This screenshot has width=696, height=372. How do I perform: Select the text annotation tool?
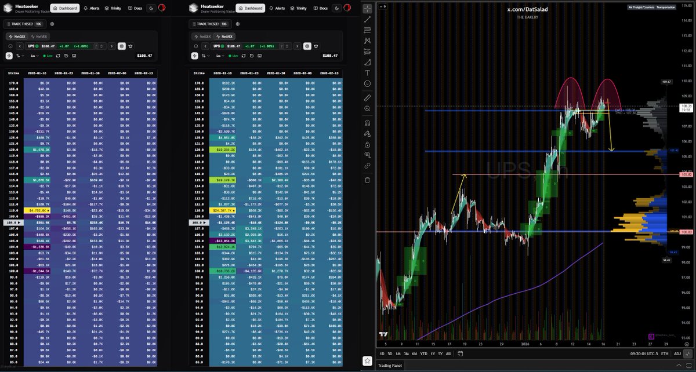coord(367,73)
